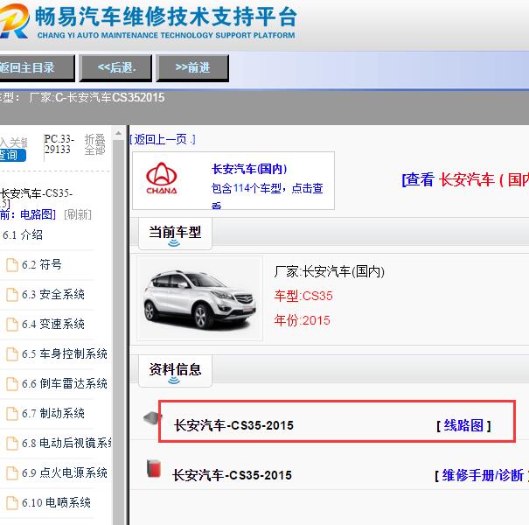The image size is (529, 525).
Task: Select the 当前车型 tab
Action: pyautogui.click(x=175, y=234)
